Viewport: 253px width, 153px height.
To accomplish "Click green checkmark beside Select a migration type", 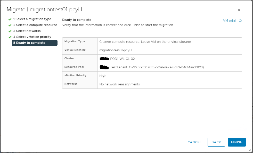I will 10,19.
